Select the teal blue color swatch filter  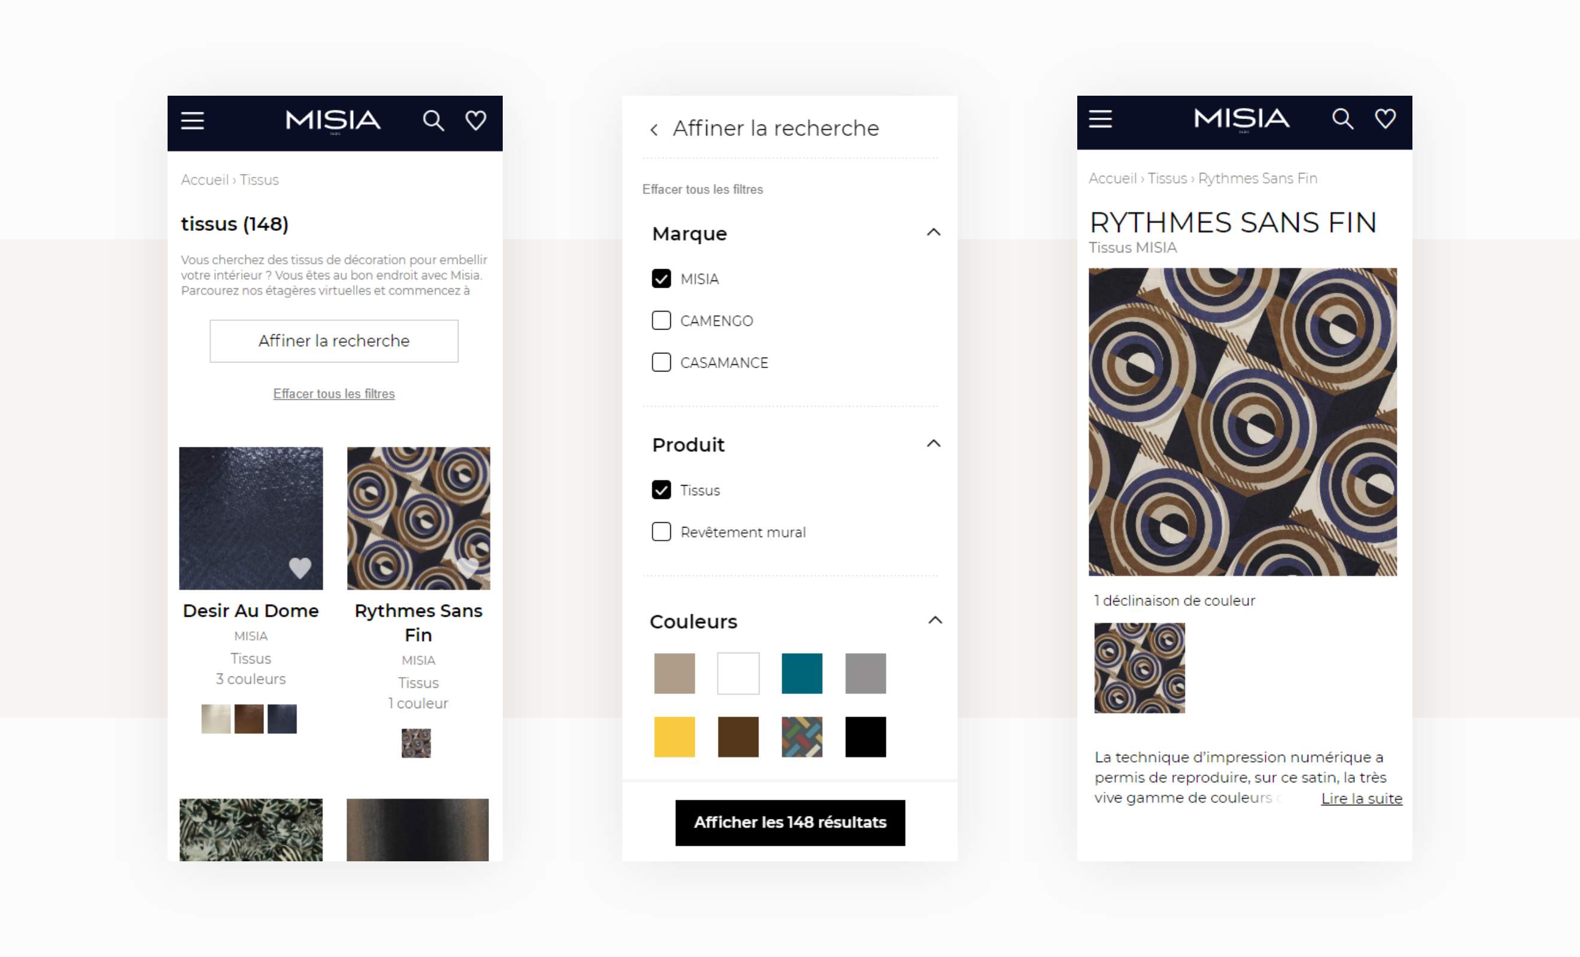click(801, 673)
